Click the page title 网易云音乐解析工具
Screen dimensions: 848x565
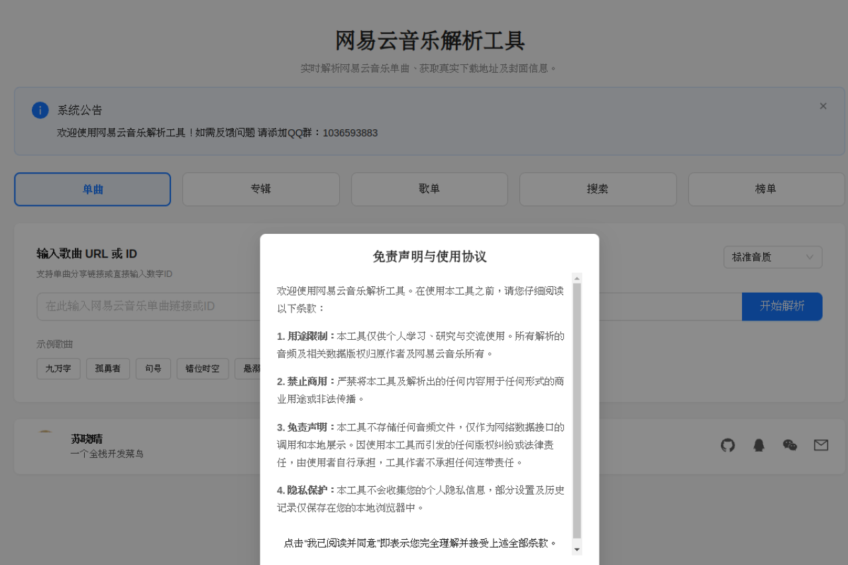pyautogui.click(x=430, y=41)
